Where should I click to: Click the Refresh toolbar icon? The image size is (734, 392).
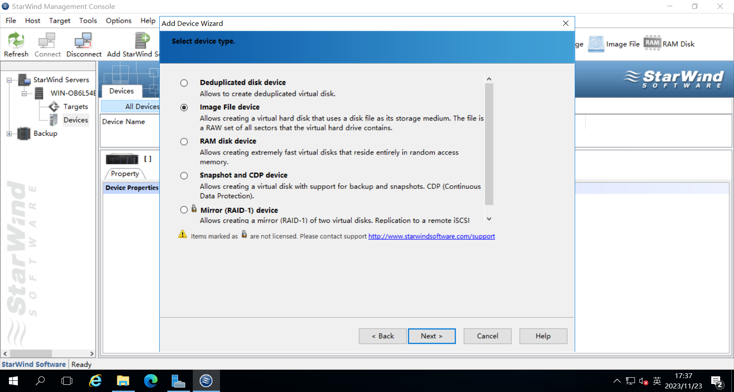click(x=16, y=41)
